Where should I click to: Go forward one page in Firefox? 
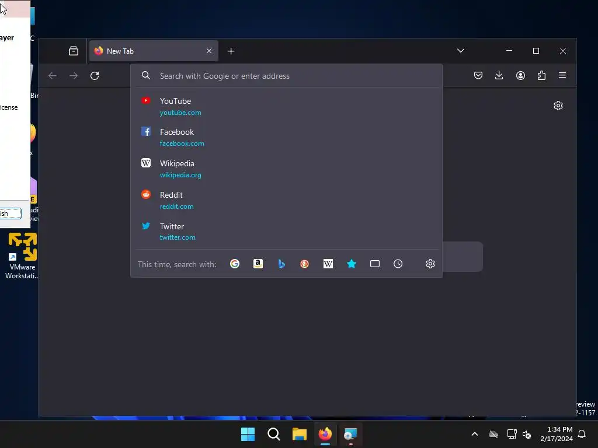point(74,76)
